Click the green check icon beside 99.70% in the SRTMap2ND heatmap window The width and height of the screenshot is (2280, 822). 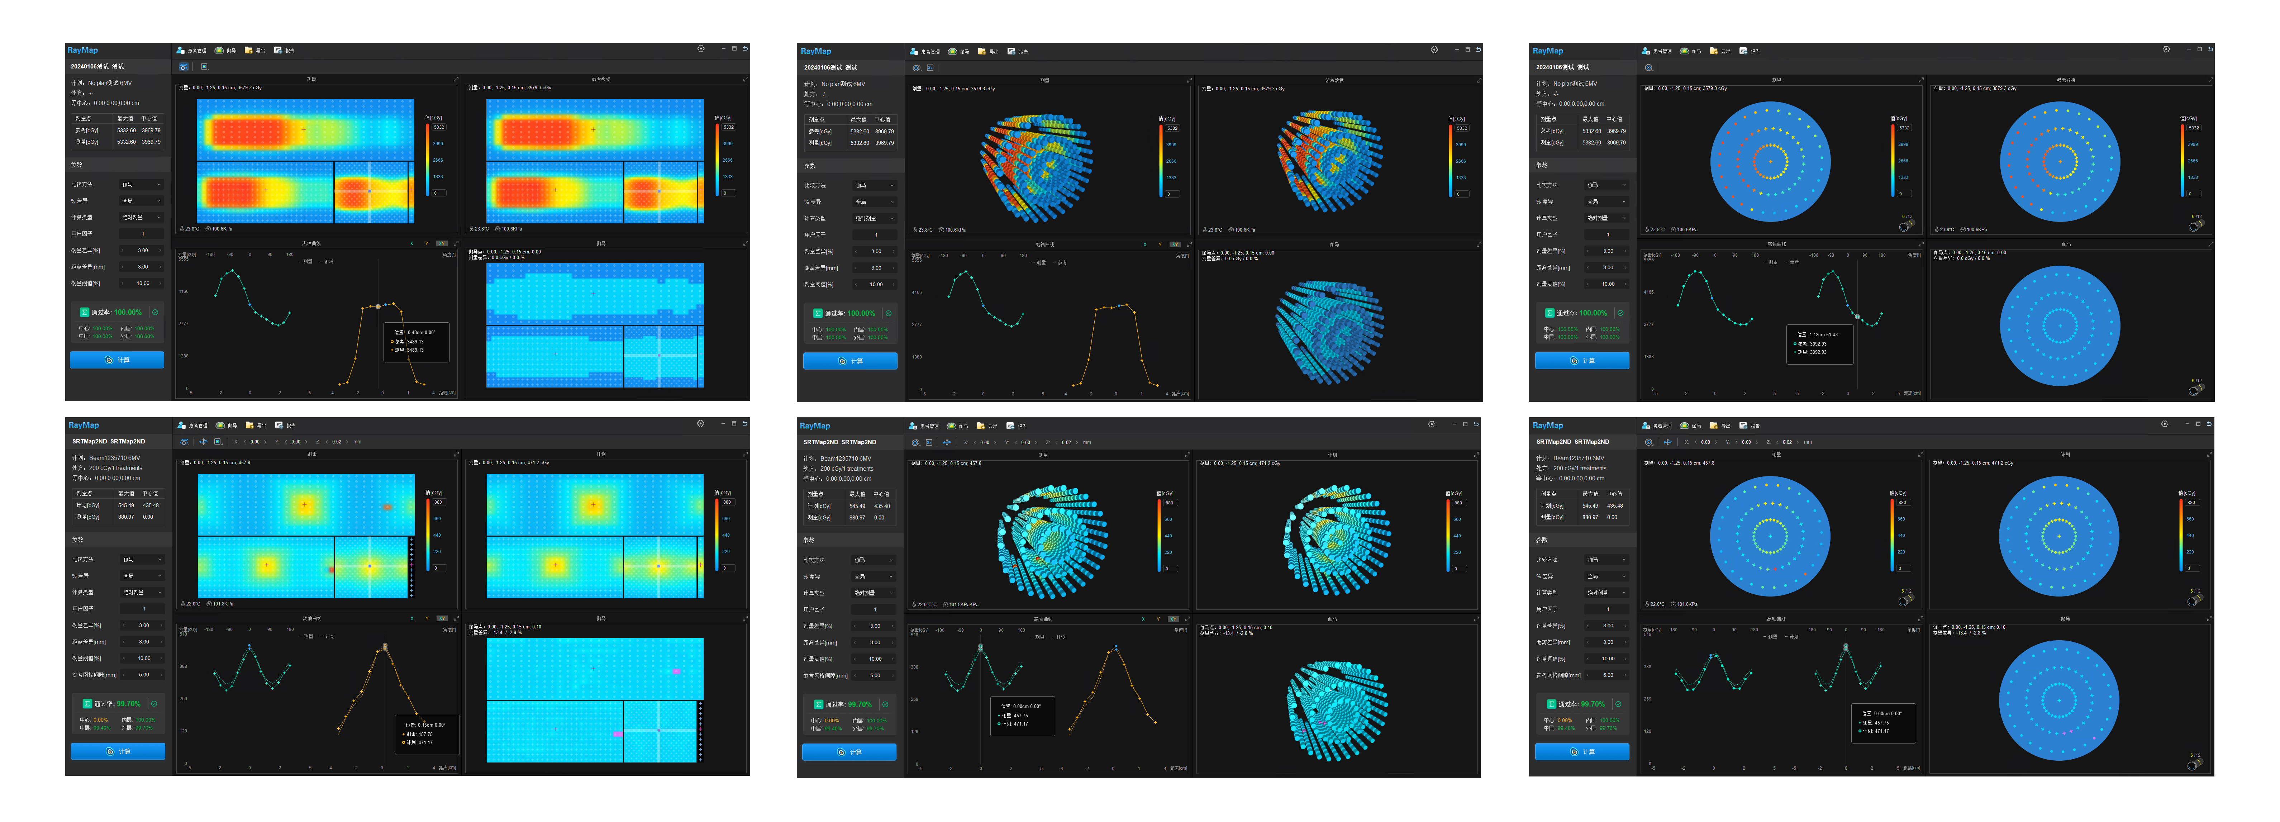click(154, 704)
